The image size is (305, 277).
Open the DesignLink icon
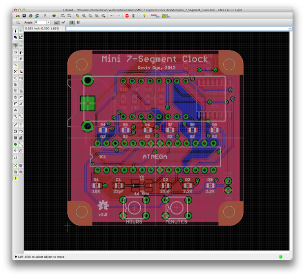(x=155, y=16)
